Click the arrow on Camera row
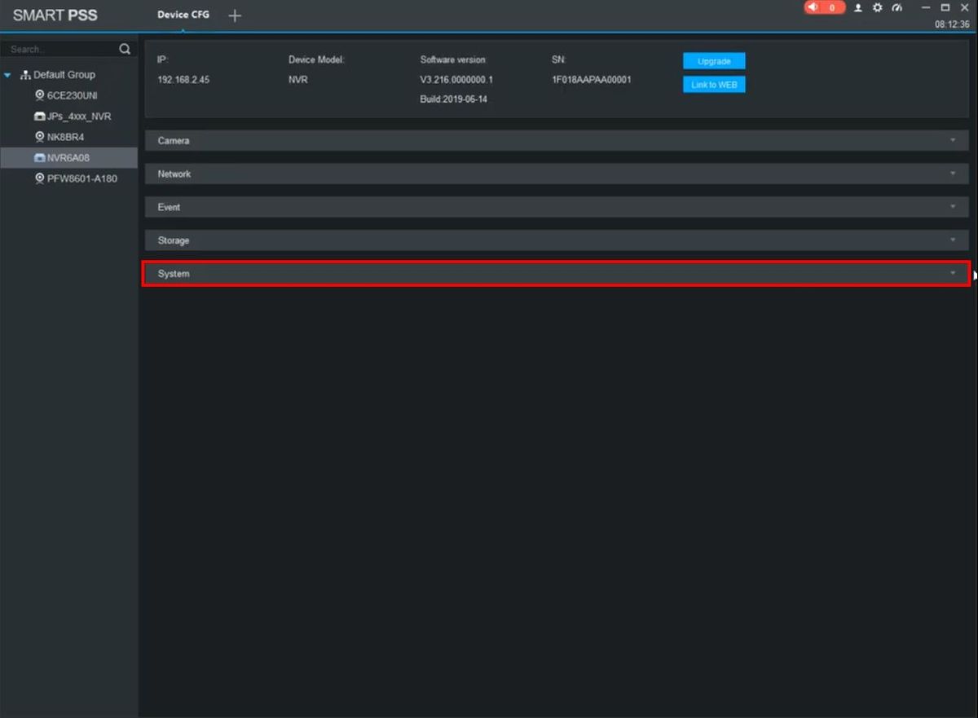 tap(953, 141)
